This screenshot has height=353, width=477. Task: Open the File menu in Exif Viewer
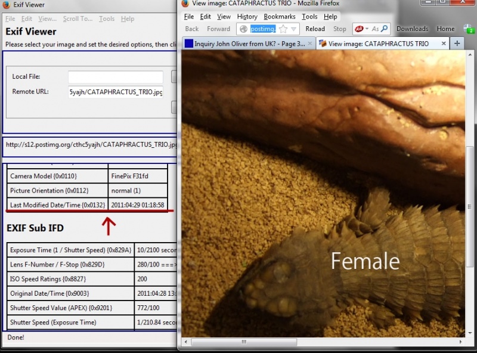[10, 19]
